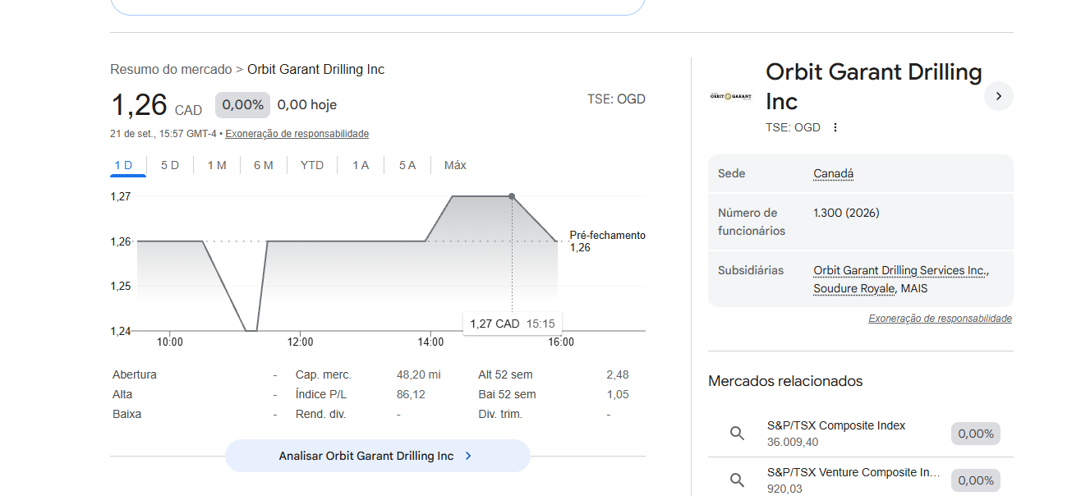Open the Canadá headquarters link
Viewport: 1081px width, 496px height.
point(834,173)
